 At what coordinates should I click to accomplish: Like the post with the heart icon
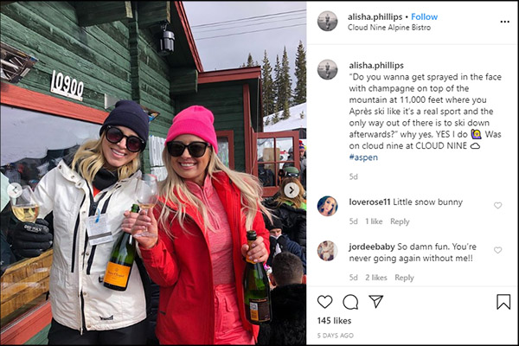pyautogui.click(x=324, y=302)
